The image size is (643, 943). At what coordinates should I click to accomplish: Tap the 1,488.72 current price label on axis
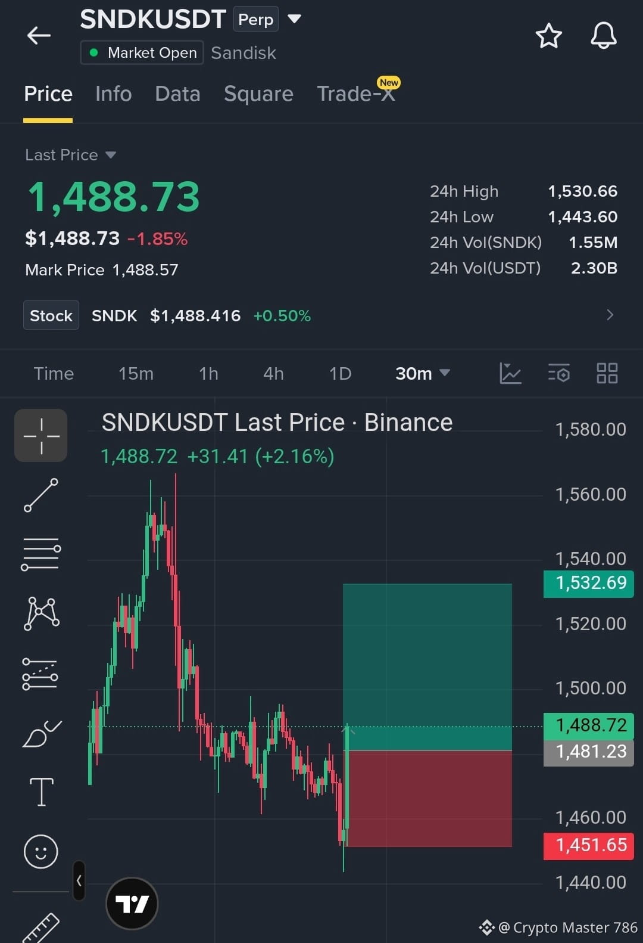(x=589, y=725)
